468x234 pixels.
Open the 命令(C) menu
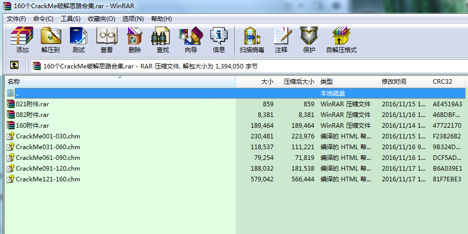coord(43,19)
